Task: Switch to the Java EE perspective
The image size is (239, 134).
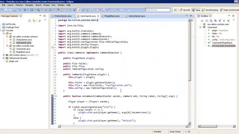Action: tap(185, 10)
